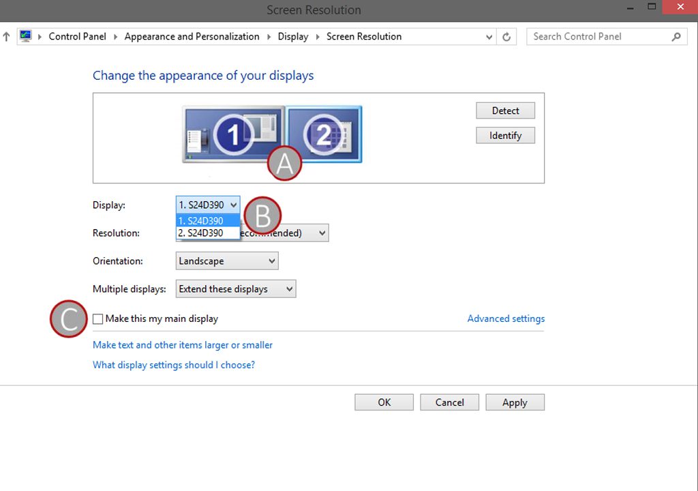Open Advanced settings link
Screen dimensions: 698x491
click(506, 318)
